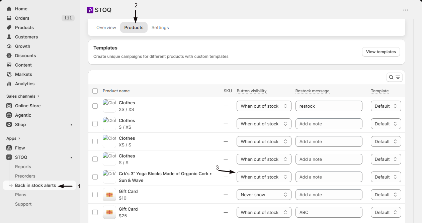The height and width of the screenshot is (223, 422).
Task: Click the restock message field containing 'restock'
Action: point(329,106)
